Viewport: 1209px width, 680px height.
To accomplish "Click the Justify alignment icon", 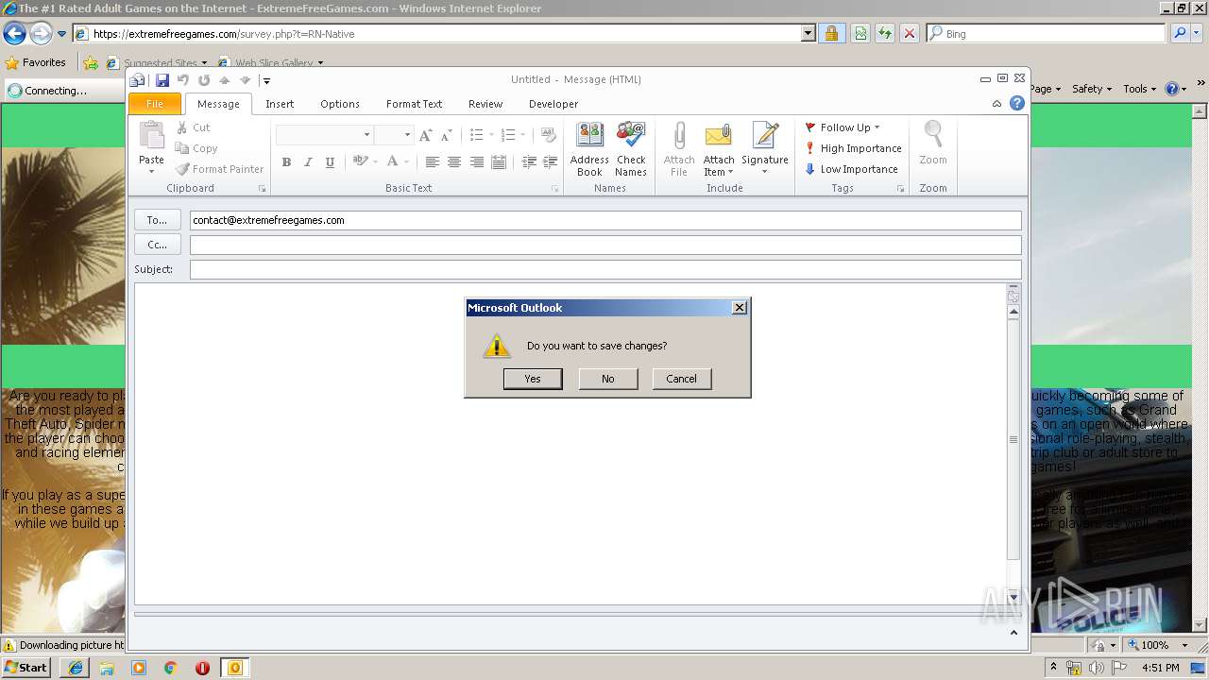I will point(499,162).
